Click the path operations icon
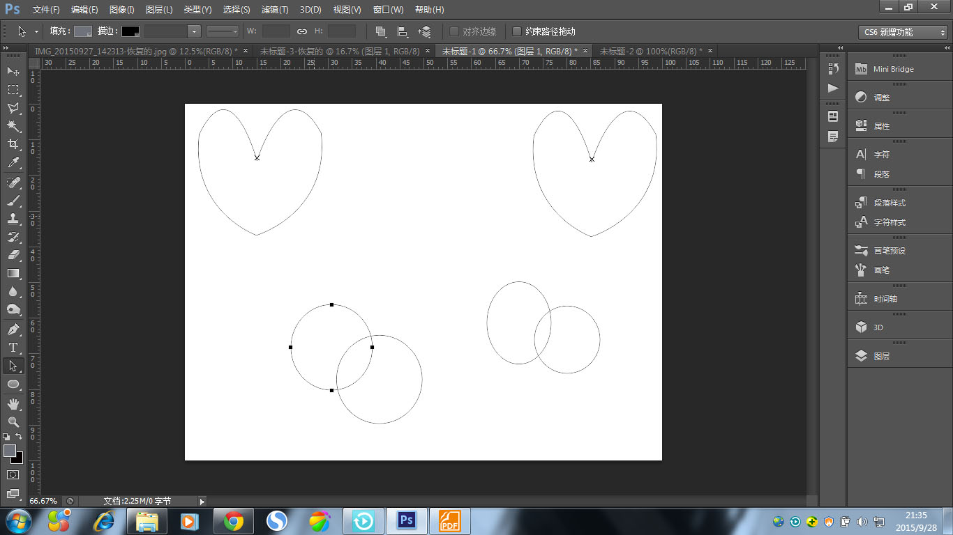 point(380,31)
